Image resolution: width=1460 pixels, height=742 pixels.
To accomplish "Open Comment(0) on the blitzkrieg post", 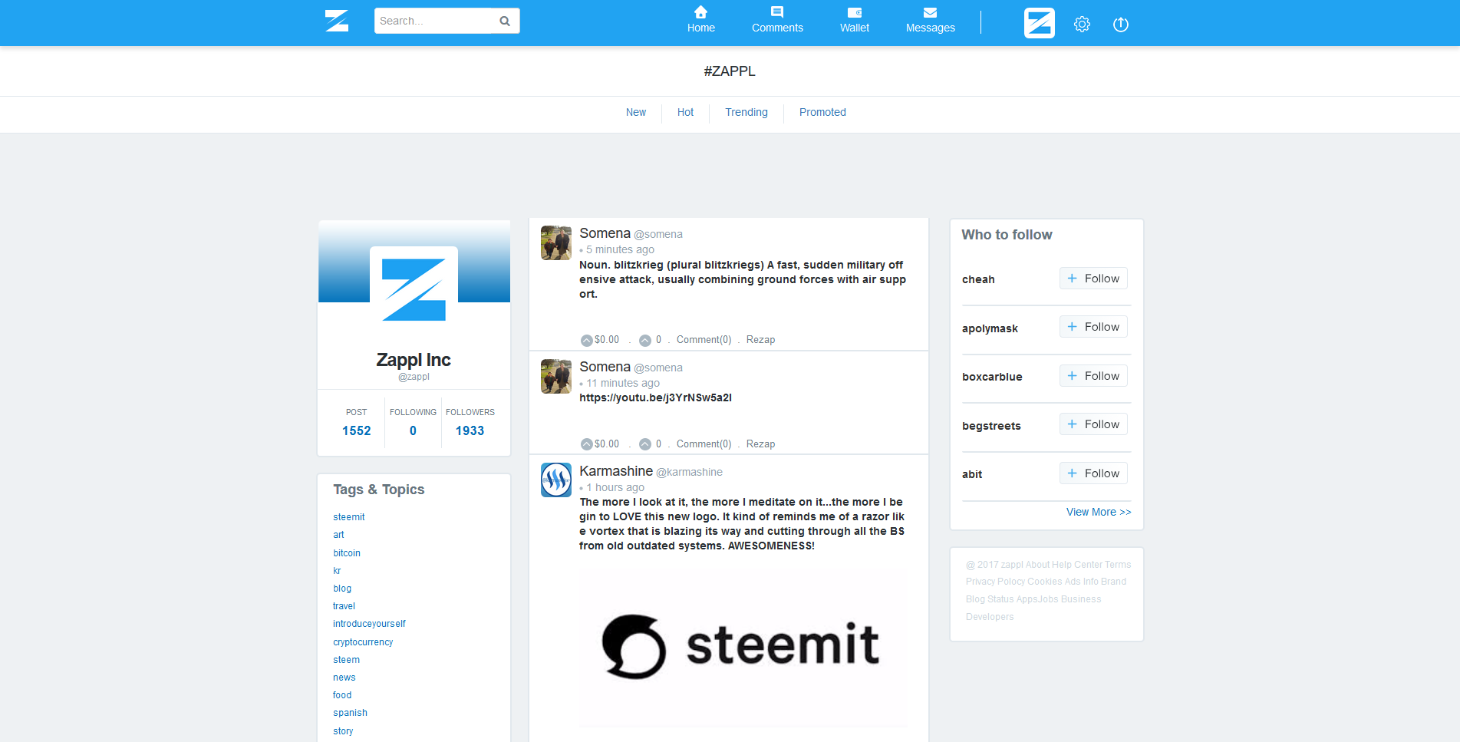I will point(704,340).
